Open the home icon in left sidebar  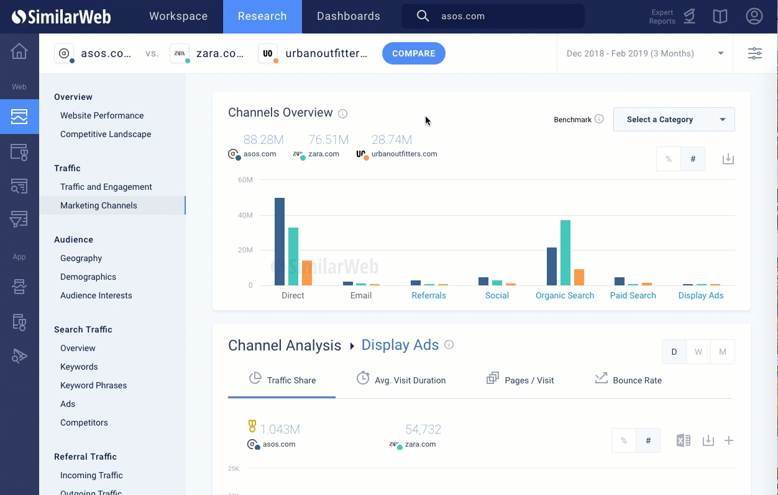click(x=19, y=51)
